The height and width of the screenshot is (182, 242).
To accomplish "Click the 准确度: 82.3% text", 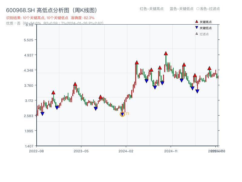I will (x=83, y=18).
